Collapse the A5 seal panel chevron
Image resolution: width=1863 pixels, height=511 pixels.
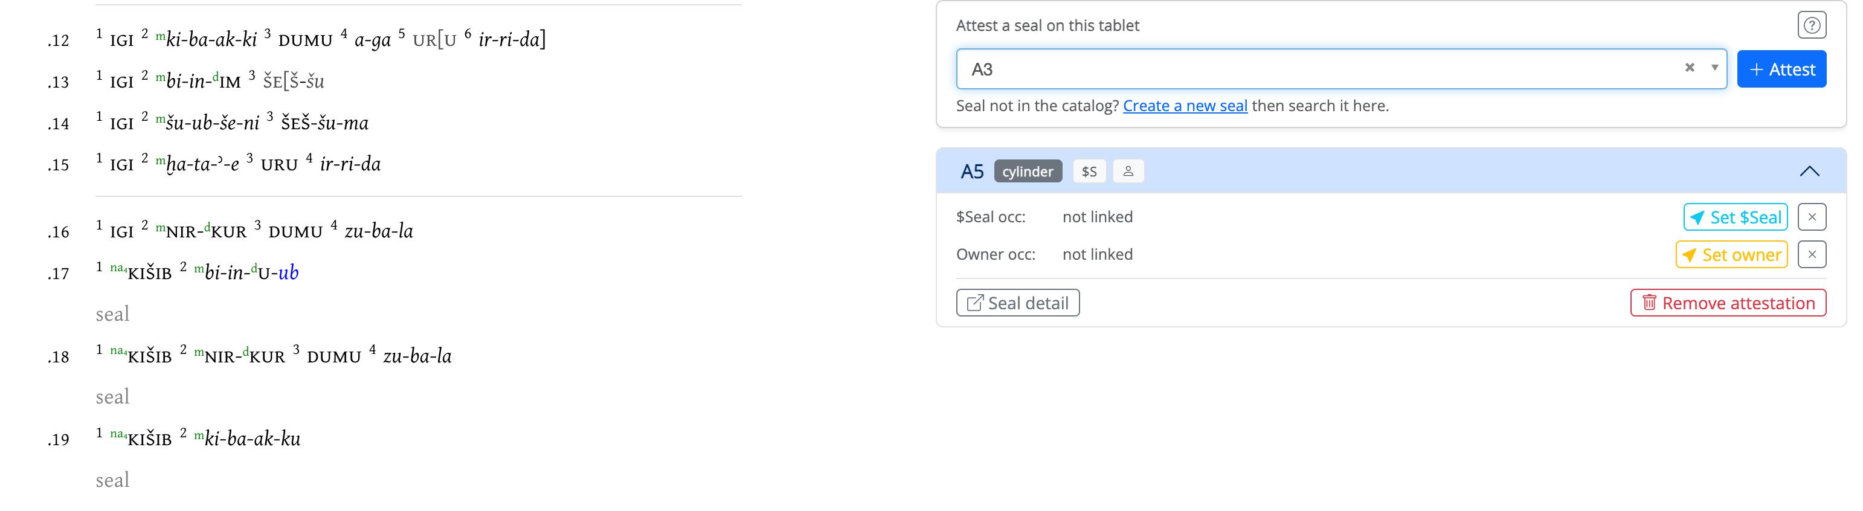1809,172
